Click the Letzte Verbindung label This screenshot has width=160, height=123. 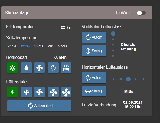pyautogui.click(x=99, y=105)
